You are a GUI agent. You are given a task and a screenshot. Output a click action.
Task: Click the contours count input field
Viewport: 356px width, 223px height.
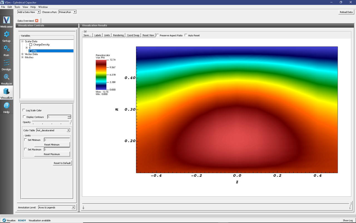(x=57, y=117)
